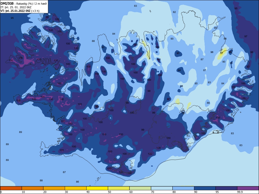The height and width of the screenshot is (194, 259).
Task: Select the legend scale label '99.9'
Action: [x=240, y=192]
